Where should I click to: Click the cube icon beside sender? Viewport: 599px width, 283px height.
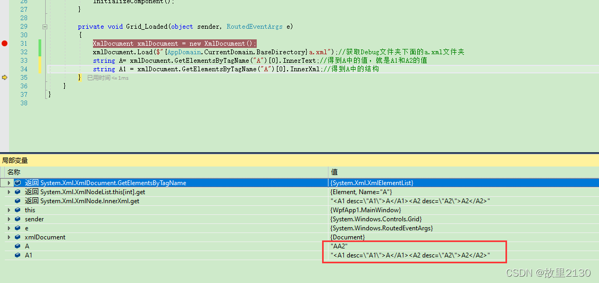[x=18, y=219]
